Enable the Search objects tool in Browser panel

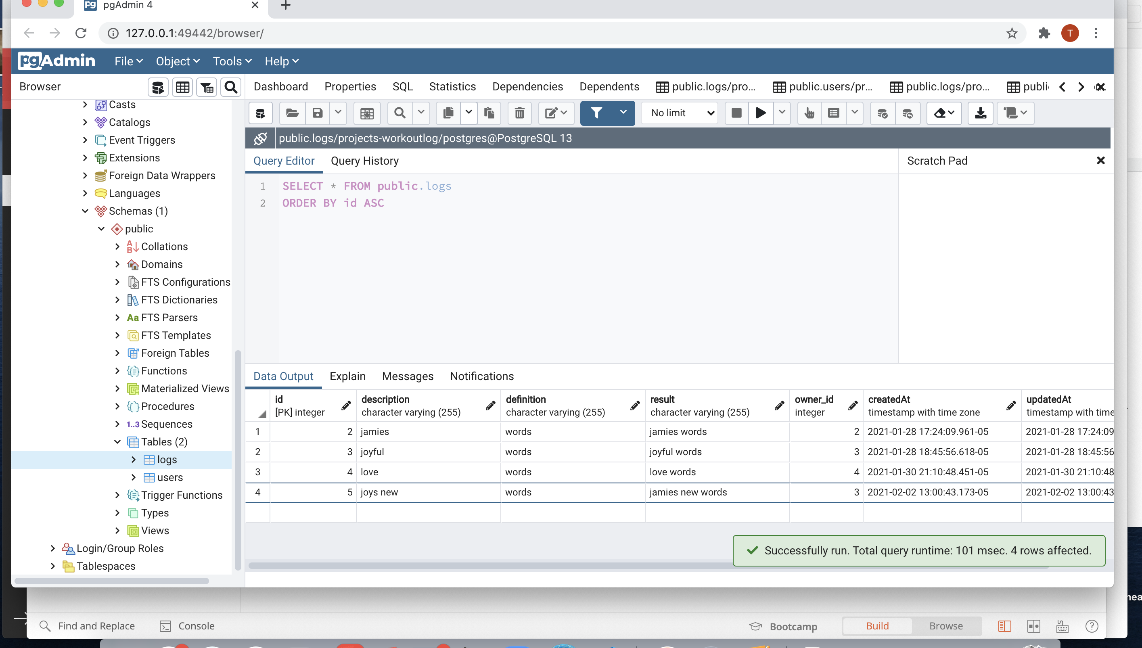point(230,87)
